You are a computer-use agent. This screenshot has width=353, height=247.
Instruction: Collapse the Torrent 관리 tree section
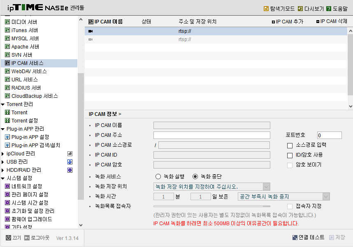pos(3,104)
